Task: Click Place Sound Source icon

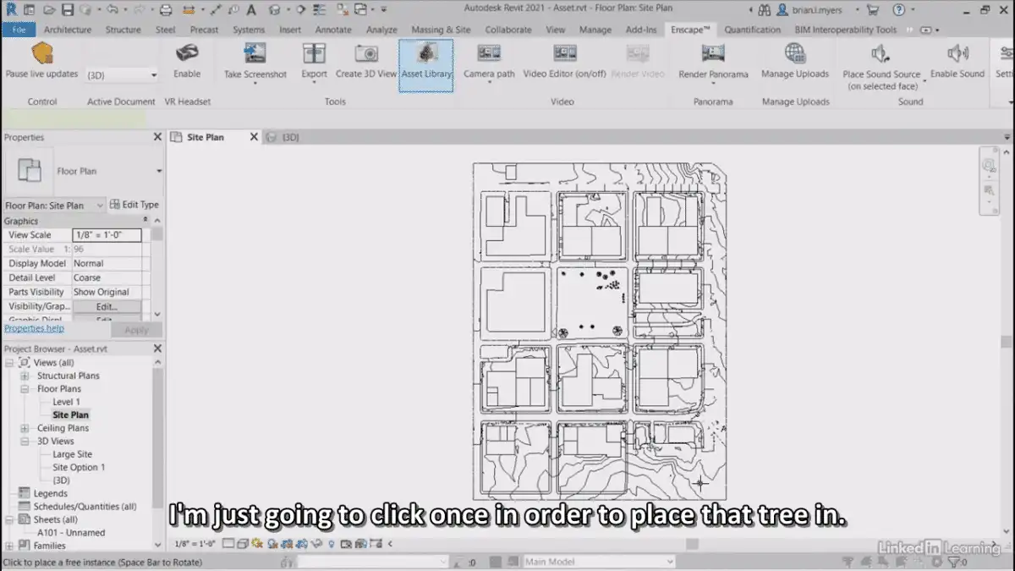Action: click(881, 53)
